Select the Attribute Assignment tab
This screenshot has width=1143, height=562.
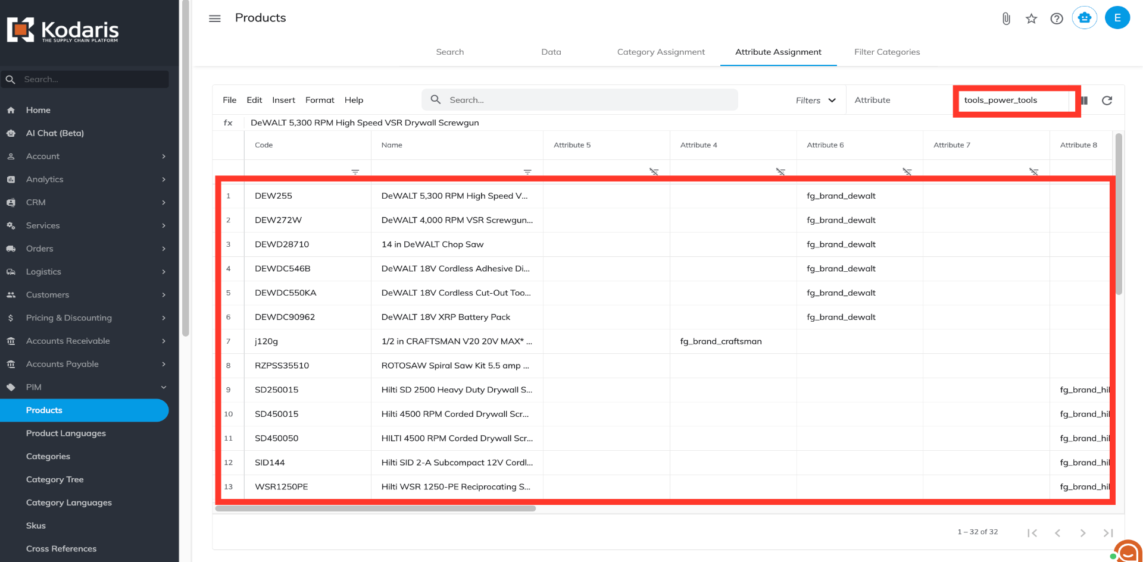pos(778,52)
